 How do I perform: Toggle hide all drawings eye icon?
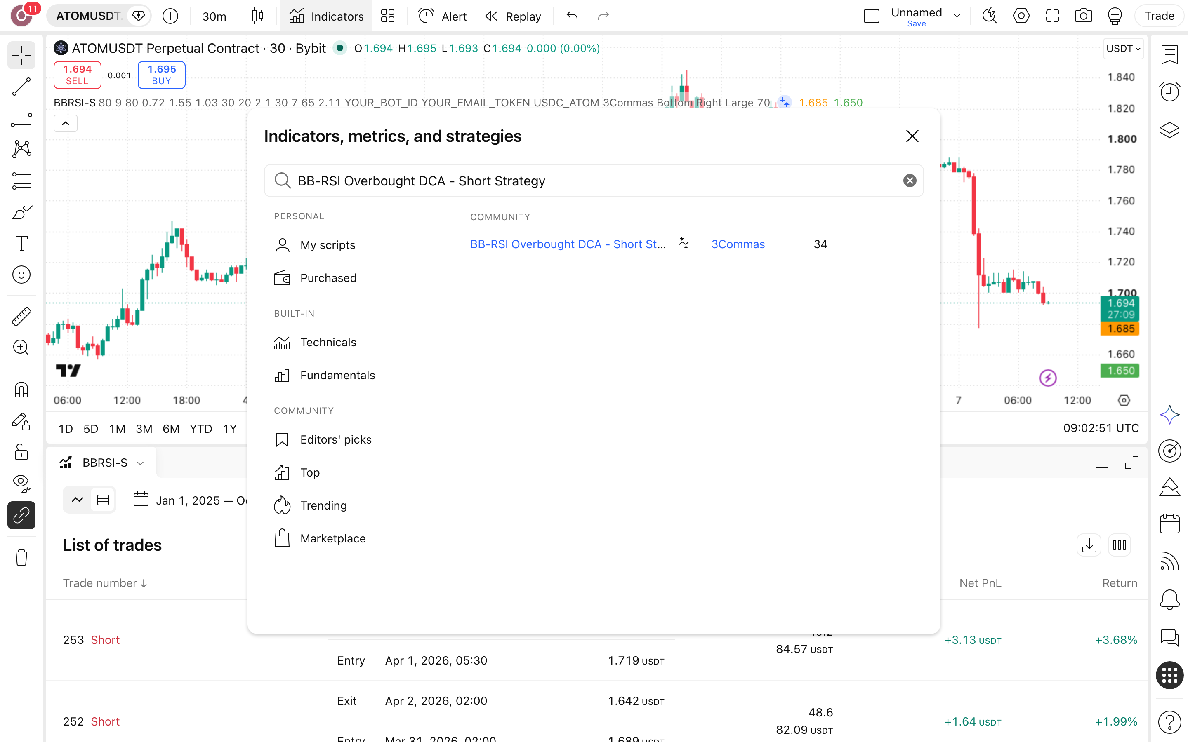[21, 484]
